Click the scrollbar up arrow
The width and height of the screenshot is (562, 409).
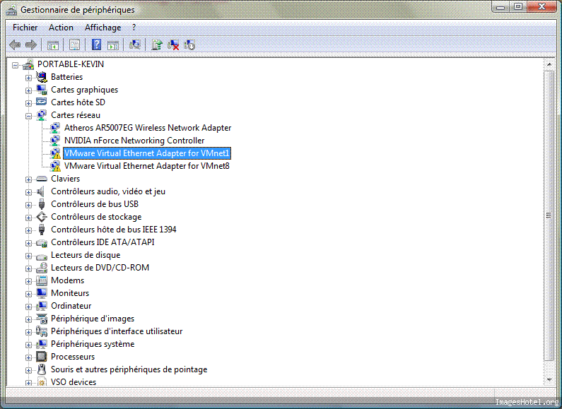pos(549,64)
